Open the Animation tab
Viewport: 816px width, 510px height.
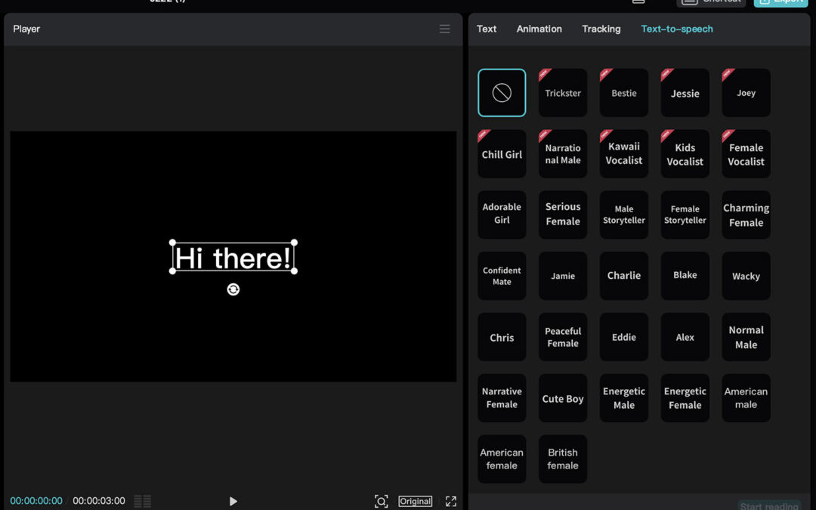(539, 29)
